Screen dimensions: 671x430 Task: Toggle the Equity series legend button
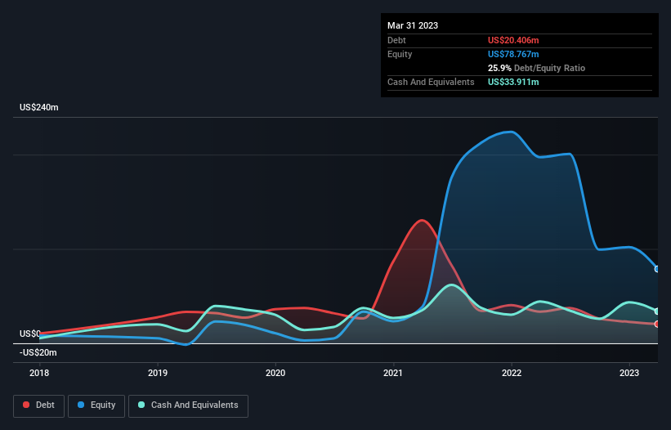[96, 405]
